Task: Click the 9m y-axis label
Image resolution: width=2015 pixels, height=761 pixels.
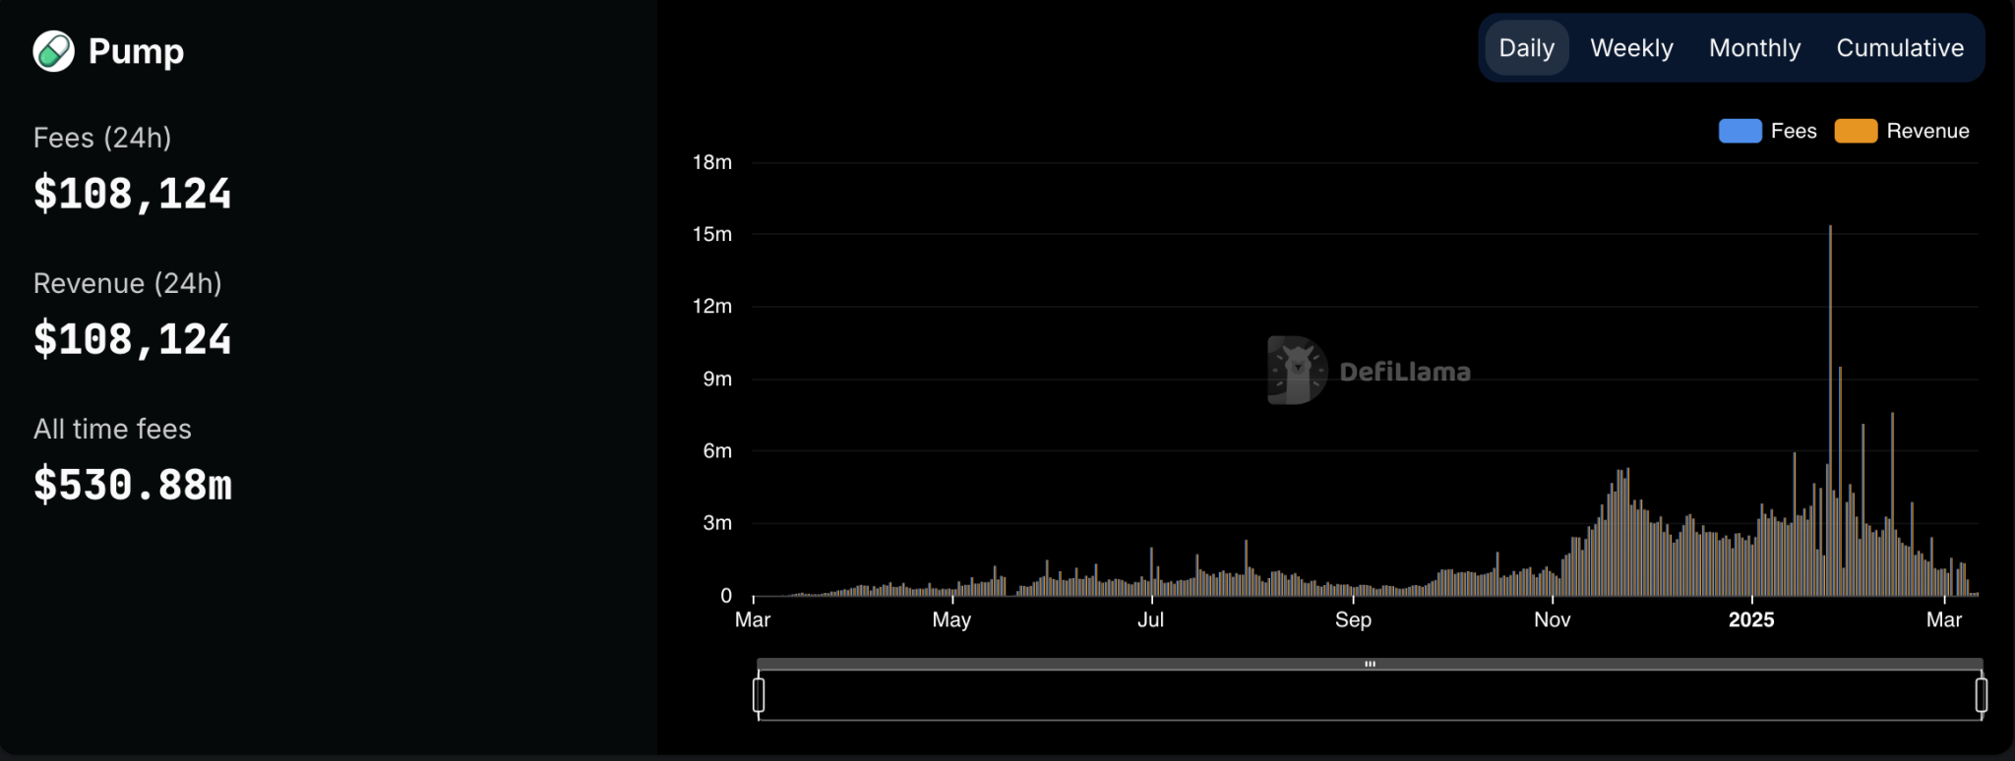Action: pyautogui.click(x=717, y=379)
